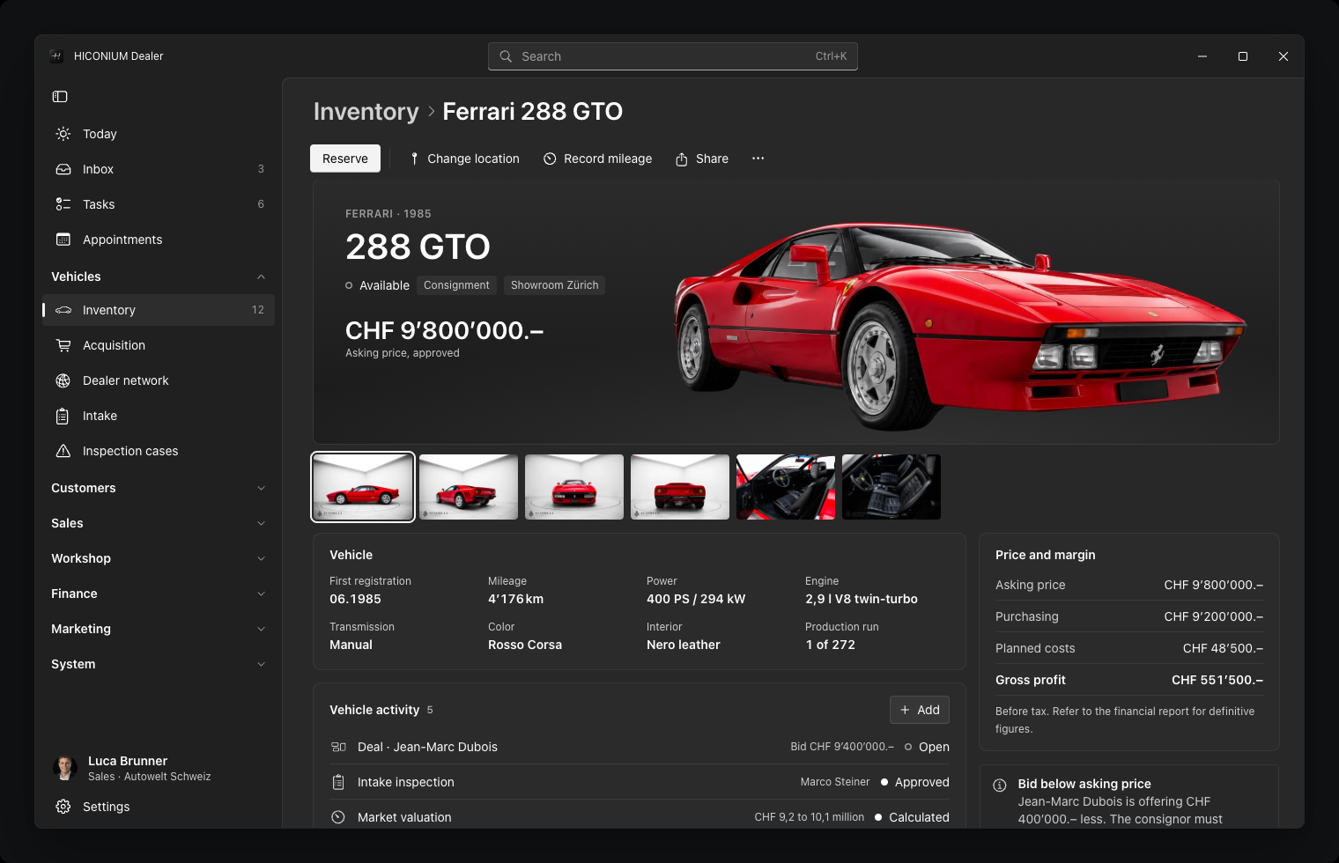Screen dimensions: 1339x863
Task: Click the Change location pin icon
Action: coord(414,159)
